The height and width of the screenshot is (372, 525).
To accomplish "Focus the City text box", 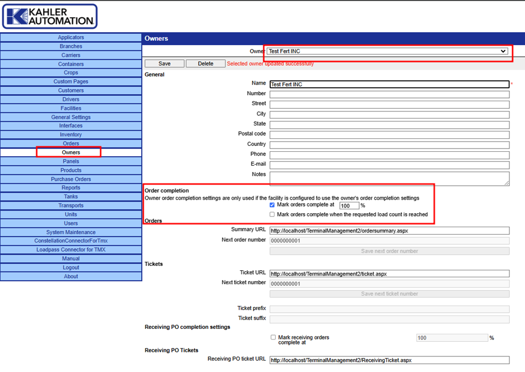I will [x=389, y=115].
